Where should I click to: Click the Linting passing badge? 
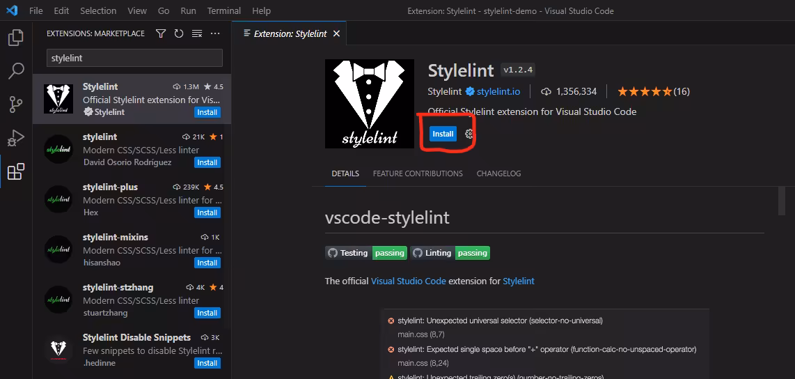coord(450,253)
